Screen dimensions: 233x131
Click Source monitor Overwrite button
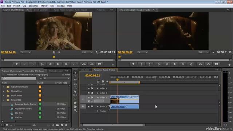pyautogui.click(x=92, y=64)
